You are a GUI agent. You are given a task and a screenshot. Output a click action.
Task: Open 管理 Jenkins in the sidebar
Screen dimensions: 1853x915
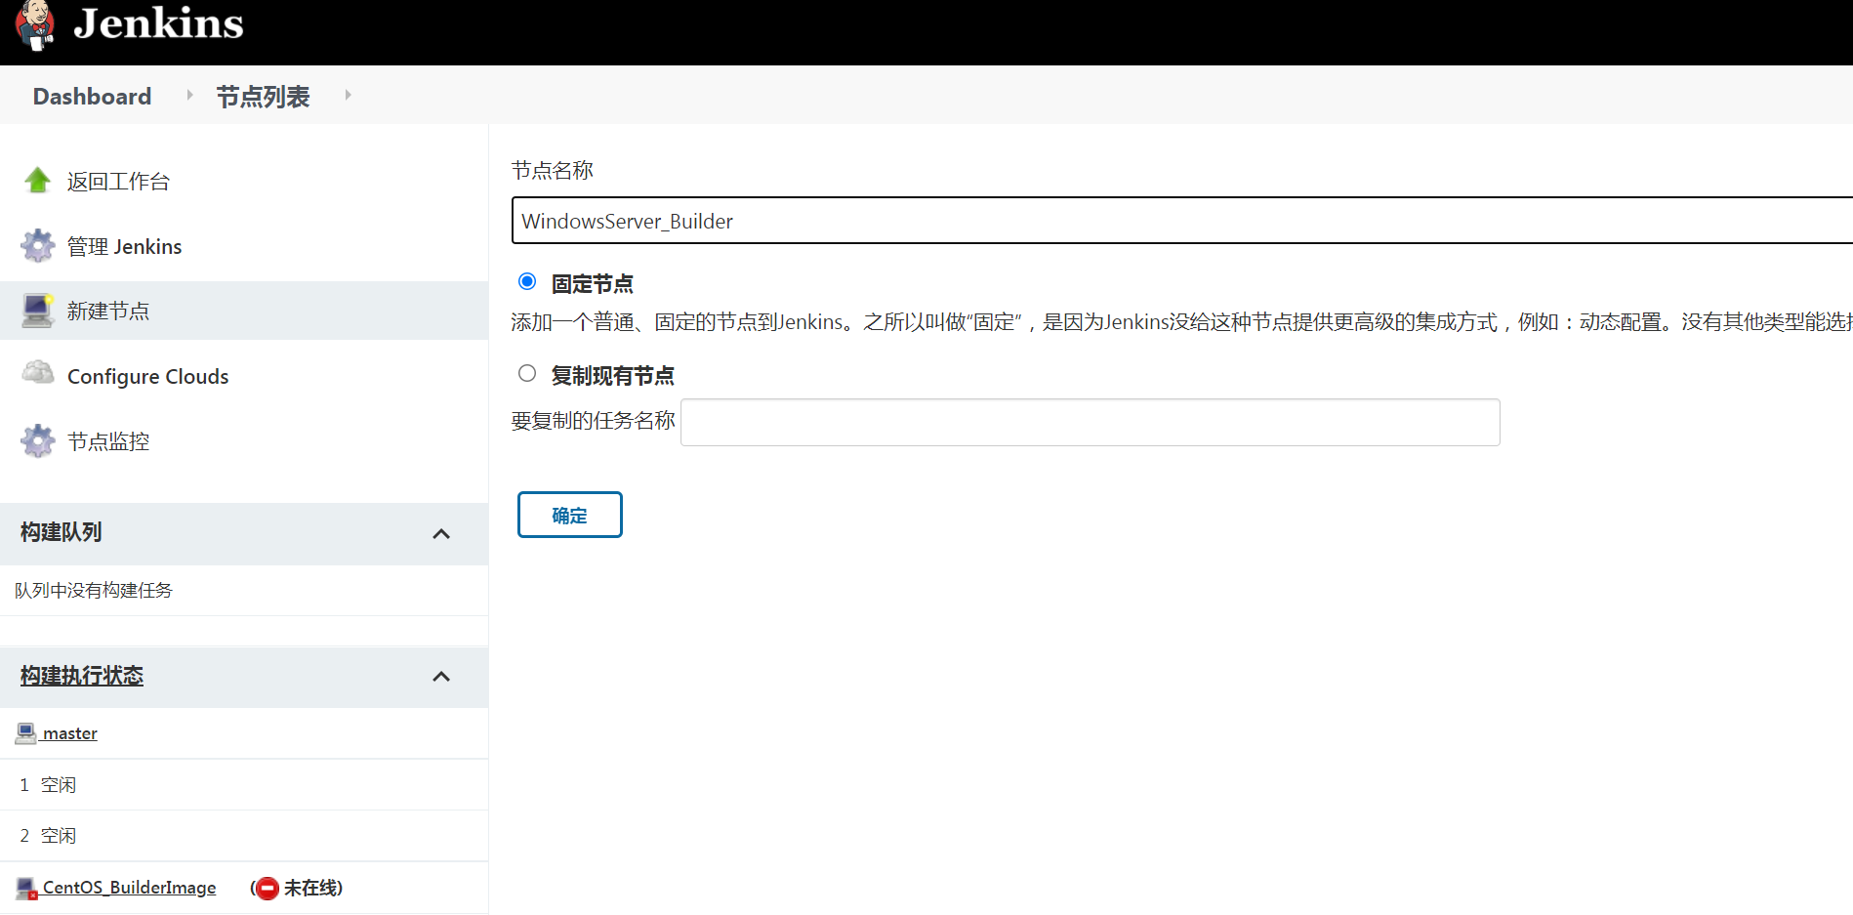[x=124, y=246]
